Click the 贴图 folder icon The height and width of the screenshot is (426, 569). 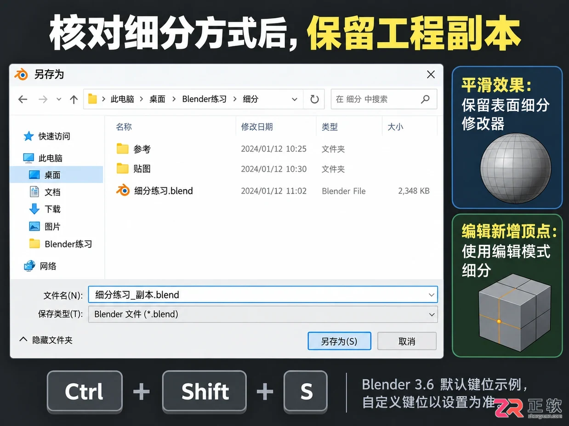122,169
